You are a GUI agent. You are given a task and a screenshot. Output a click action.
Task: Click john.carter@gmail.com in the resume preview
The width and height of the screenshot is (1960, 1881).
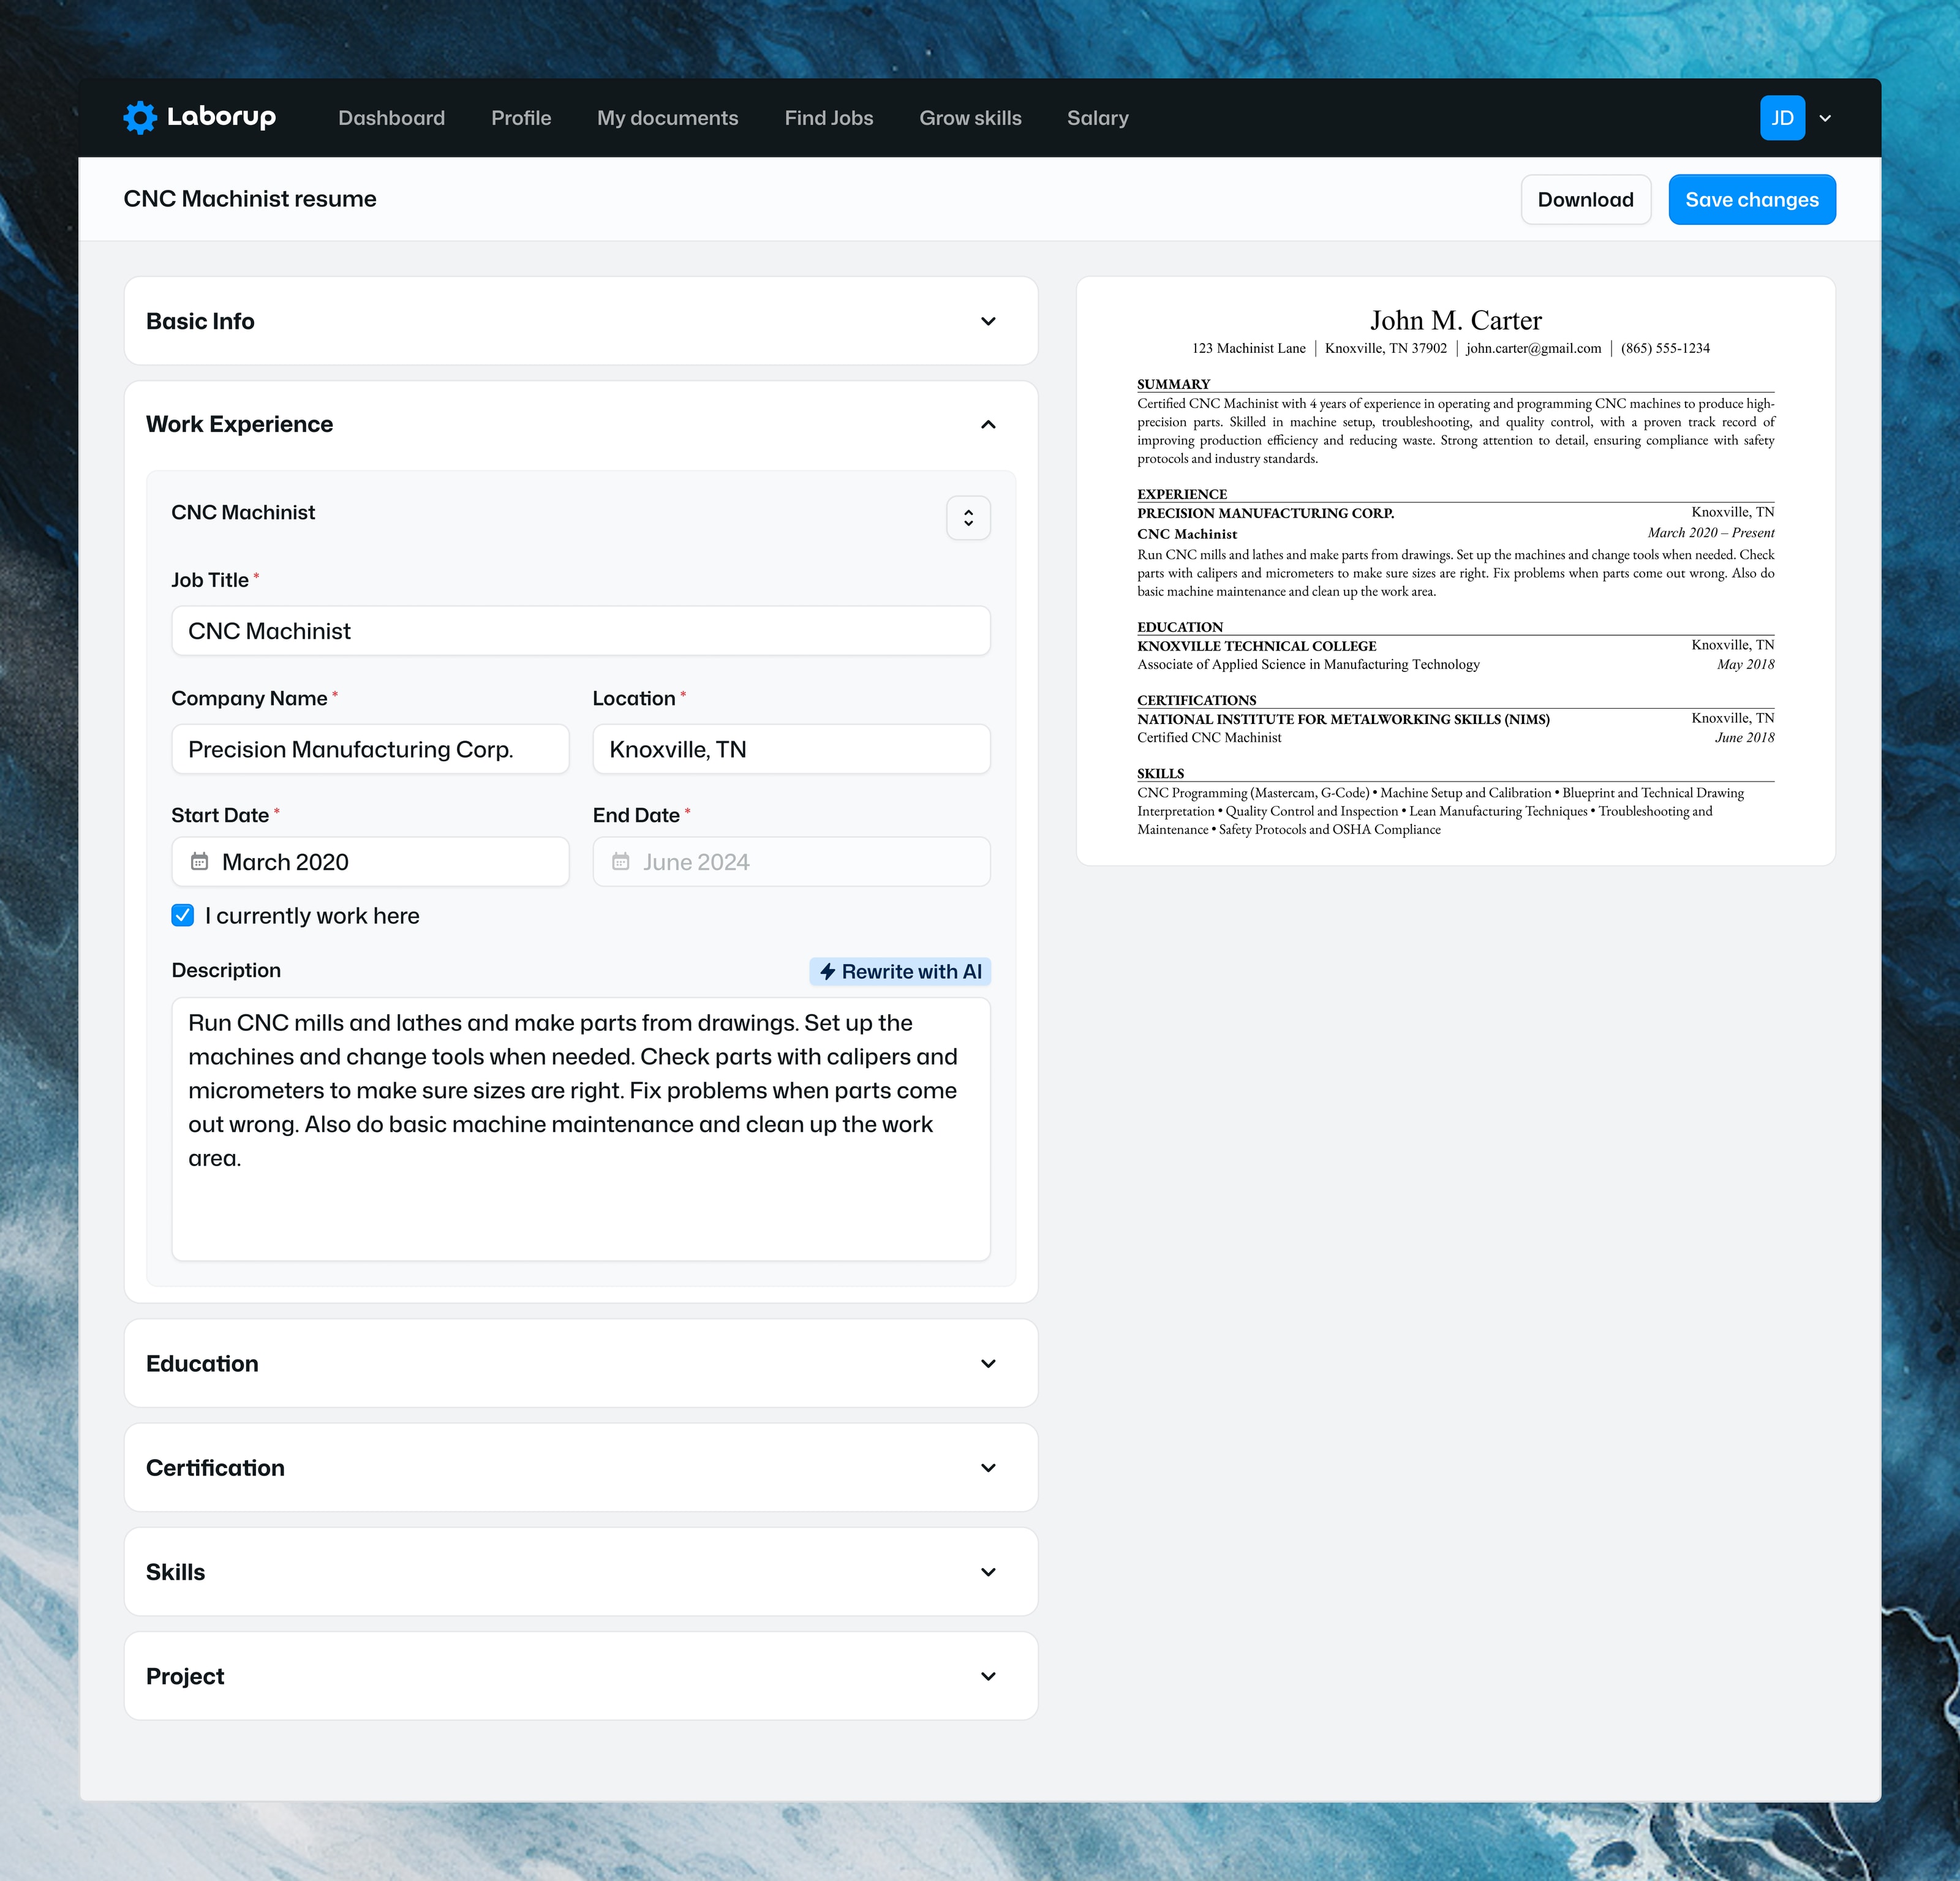coord(1533,348)
